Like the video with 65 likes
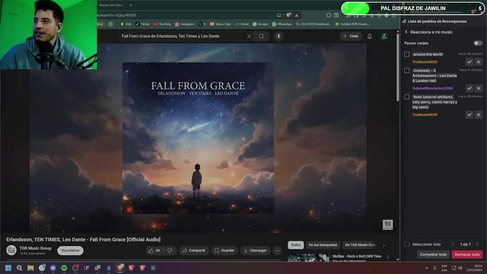Screen dimensions: 487x274 (154, 250)
